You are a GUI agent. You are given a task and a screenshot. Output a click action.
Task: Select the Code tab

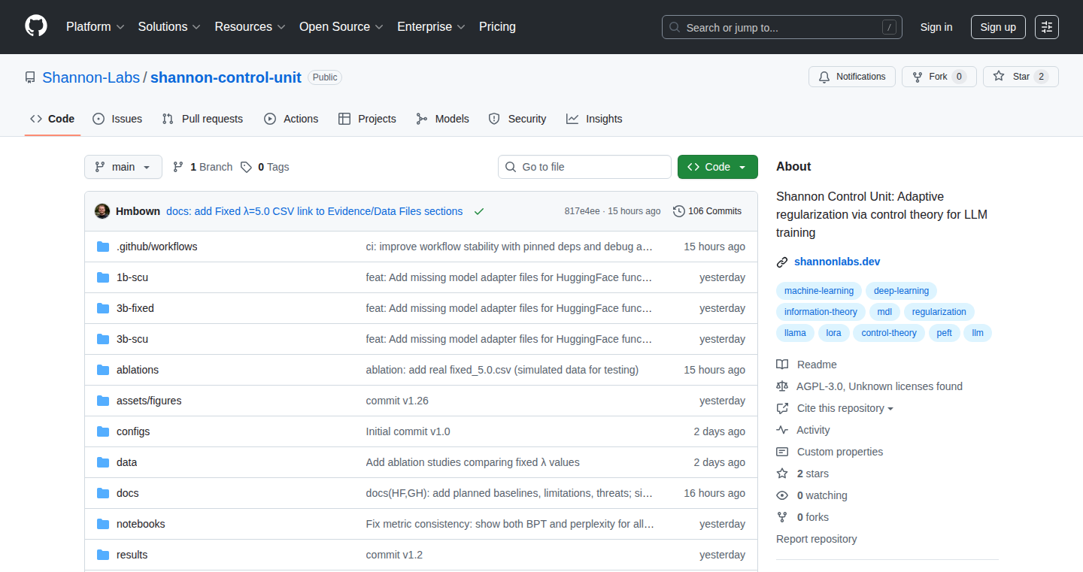[x=53, y=119]
